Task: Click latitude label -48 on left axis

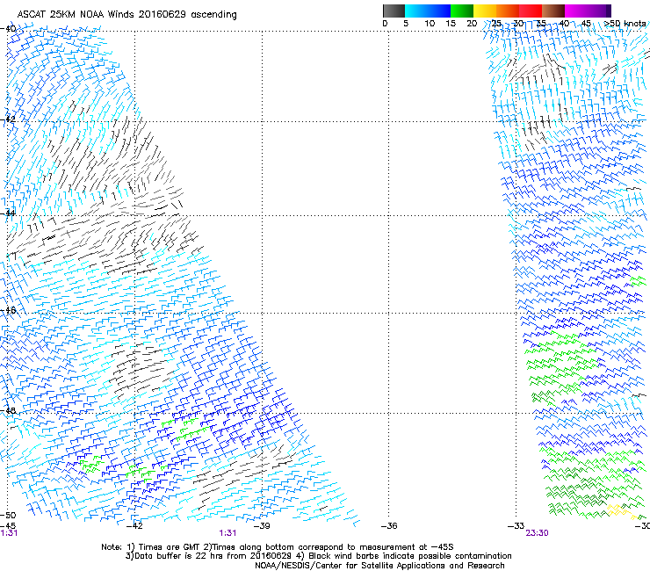Action: (x=8, y=410)
